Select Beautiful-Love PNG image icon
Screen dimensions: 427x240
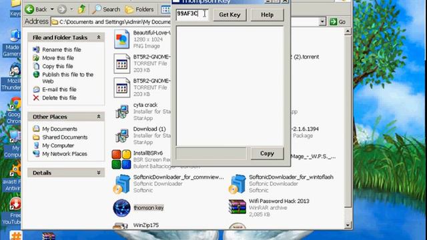[121, 39]
